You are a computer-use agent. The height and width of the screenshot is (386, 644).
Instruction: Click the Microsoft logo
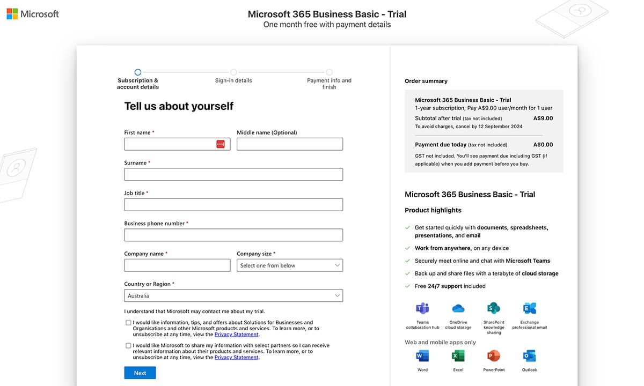click(x=32, y=14)
